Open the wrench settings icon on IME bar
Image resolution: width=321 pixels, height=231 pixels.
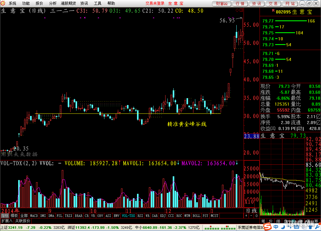318,227
